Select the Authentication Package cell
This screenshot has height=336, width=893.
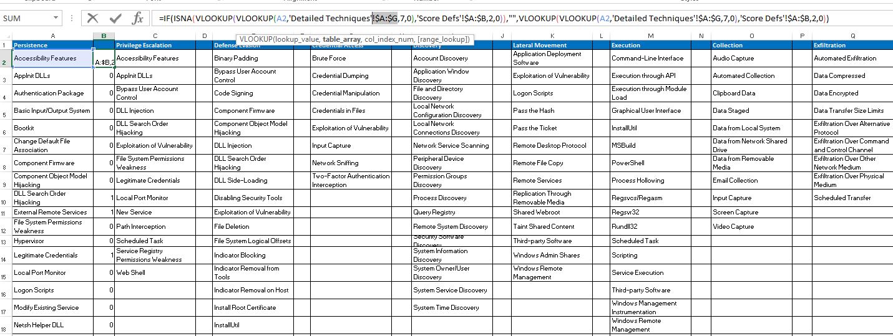pyautogui.click(x=52, y=93)
